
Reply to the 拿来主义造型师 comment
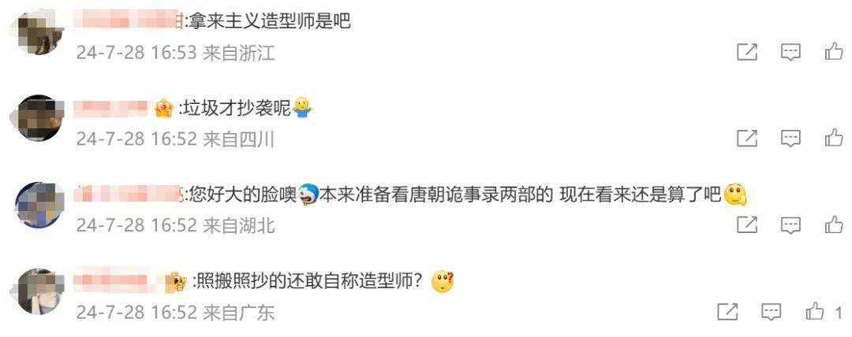[x=790, y=52]
